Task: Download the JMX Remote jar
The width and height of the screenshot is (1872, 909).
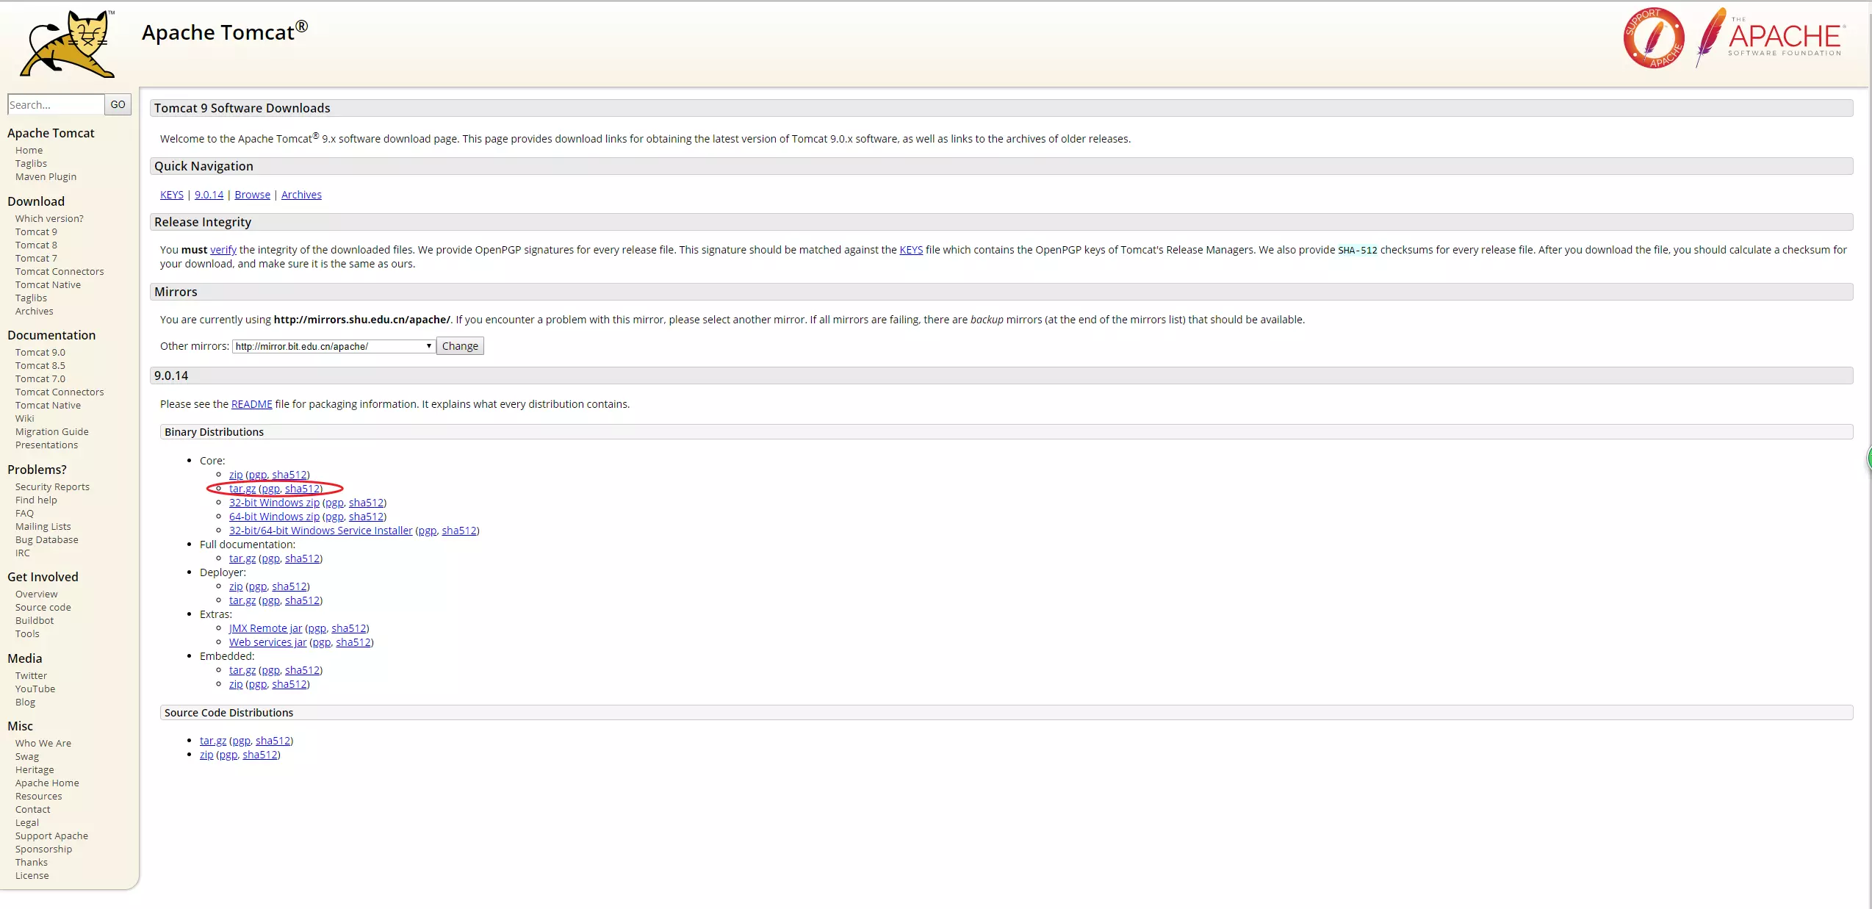Action: pos(265,628)
